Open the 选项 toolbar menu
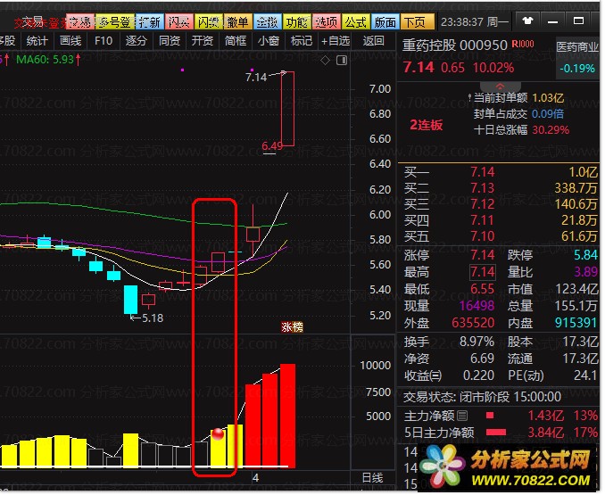 click(327, 22)
